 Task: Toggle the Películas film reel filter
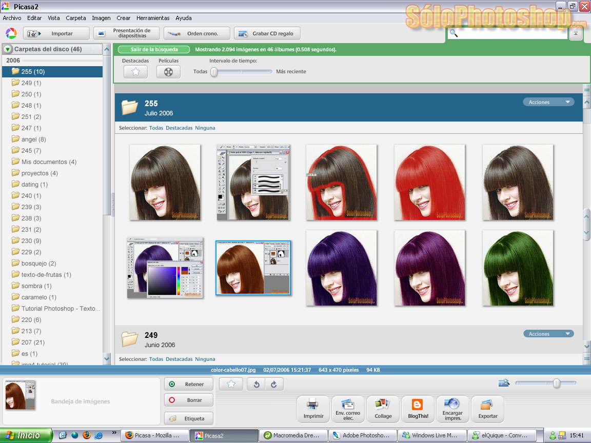tap(168, 72)
